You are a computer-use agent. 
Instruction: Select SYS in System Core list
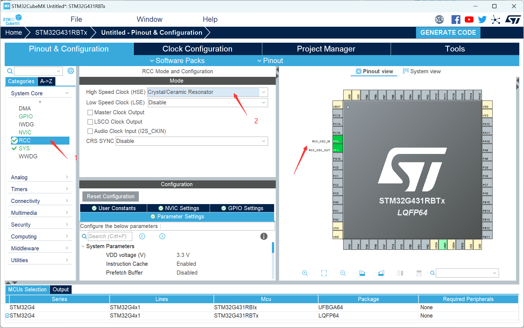pyautogui.click(x=24, y=148)
